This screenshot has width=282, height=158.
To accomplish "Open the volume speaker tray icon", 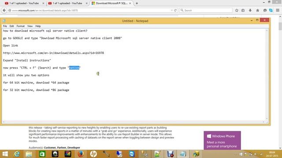I will [256, 154].
